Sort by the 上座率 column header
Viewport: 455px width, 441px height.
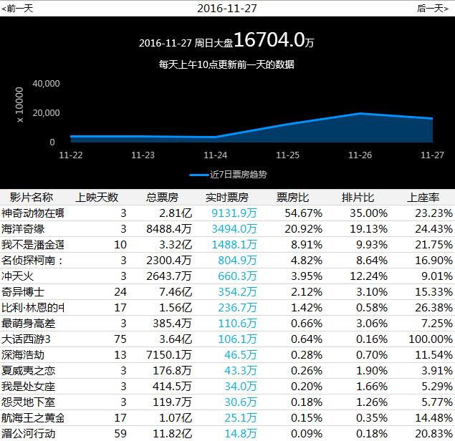pyautogui.click(x=423, y=198)
